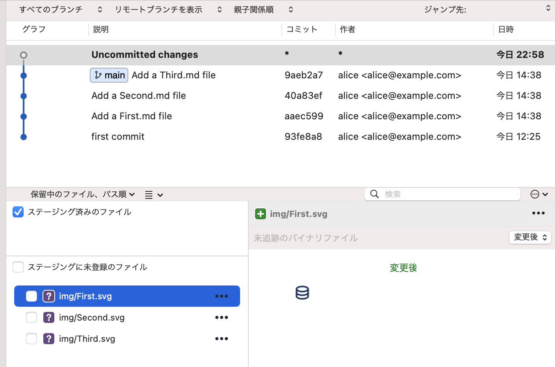Select the first commit row
The width and height of the screenshot is (555, 367).
tap(281, 137)
